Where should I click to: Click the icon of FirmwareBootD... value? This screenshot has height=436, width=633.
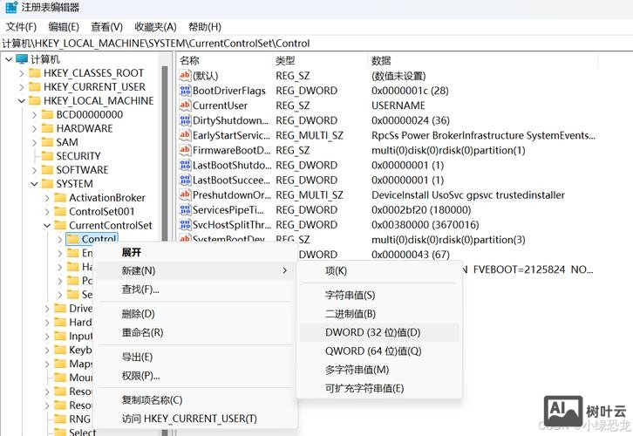point(185,150)
